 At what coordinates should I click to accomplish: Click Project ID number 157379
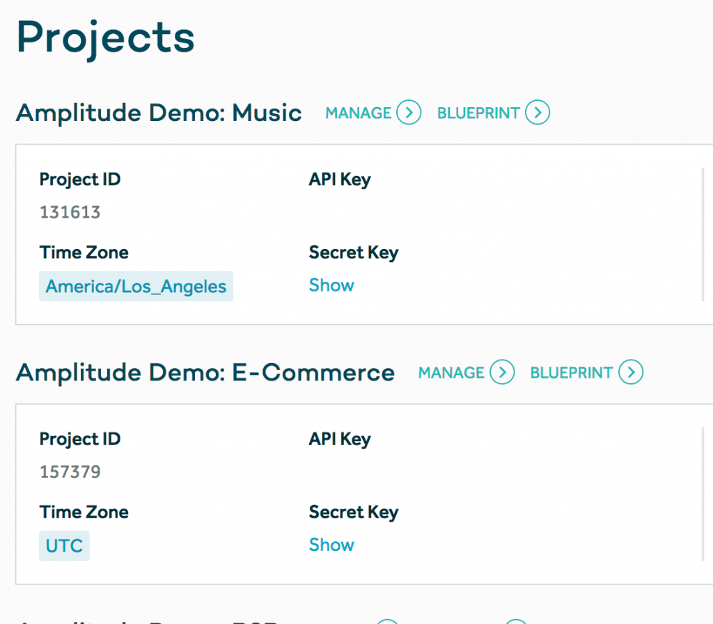(70, 472)
